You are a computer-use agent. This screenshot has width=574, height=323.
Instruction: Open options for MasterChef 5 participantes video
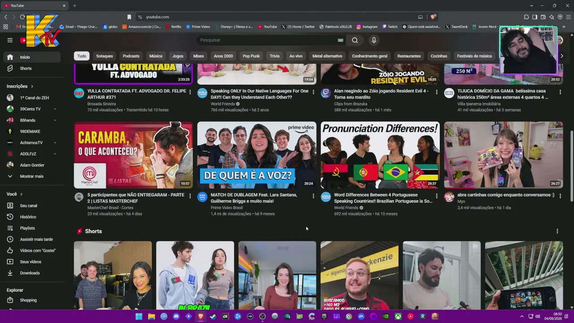click(x=190, y=196)
